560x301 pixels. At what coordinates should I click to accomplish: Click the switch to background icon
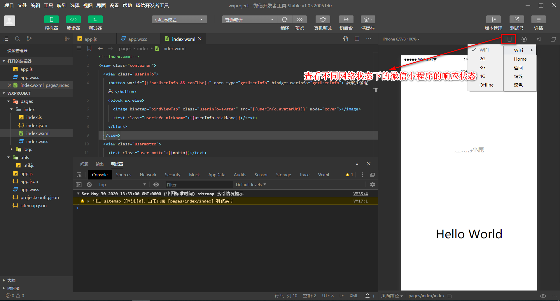(x=346, y=20)
